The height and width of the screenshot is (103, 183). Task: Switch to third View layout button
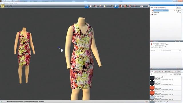(180, 74)
